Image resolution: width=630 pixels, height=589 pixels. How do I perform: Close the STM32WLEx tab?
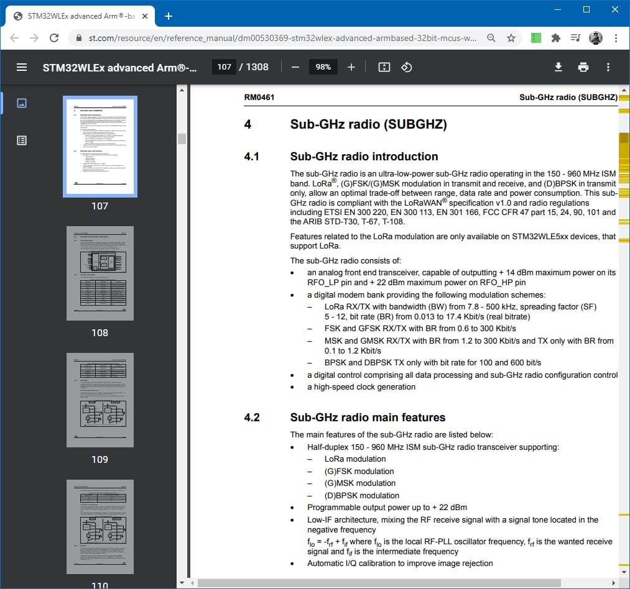145,16
